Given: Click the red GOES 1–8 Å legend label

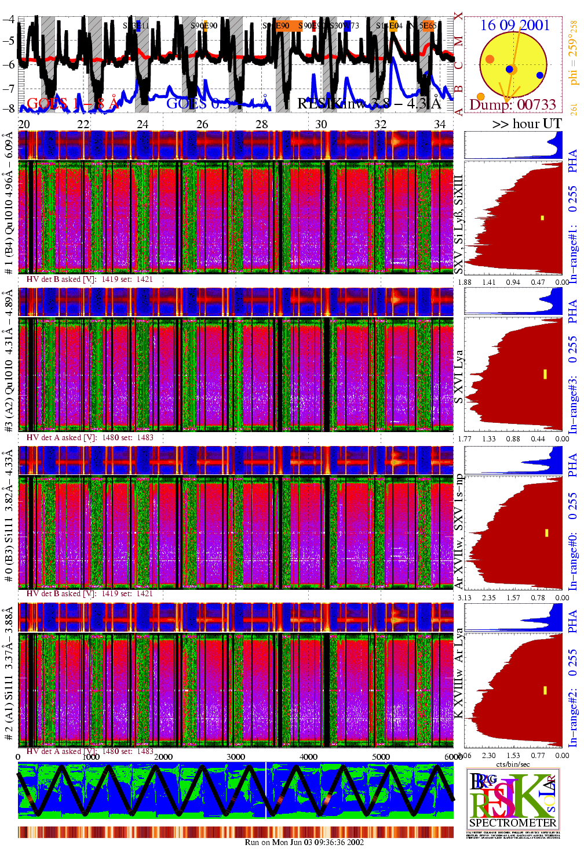Looking at the screenshot, I should tap(72, 104).
